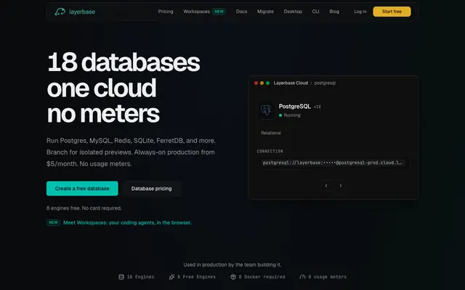Click the red window dot in Layerbase Cloud card
465x290 pixels.
coord(256,83)
